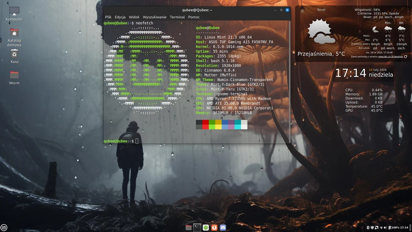Open the file manager from the taskbar
This screenshot has width=412, height=232.
[188, 227]
